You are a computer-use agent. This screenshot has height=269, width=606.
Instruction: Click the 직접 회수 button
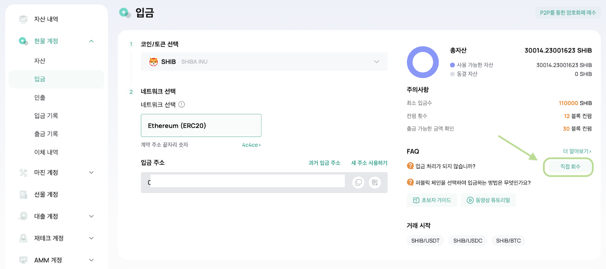[x=570, y=166]
